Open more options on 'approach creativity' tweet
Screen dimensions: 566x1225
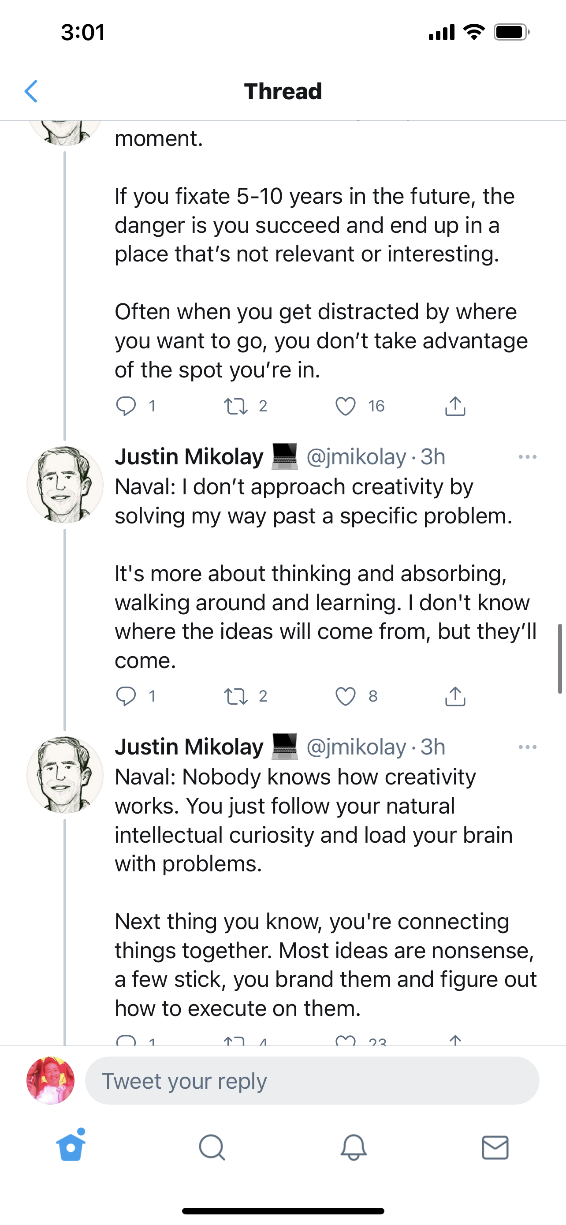pyautogui.click(x=527, y=457)
